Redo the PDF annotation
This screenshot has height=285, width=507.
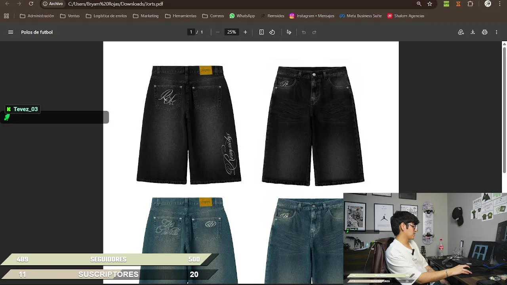click(314, 32)
